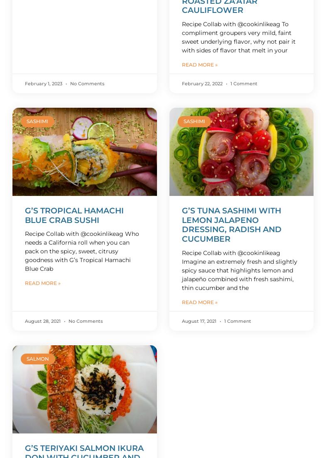Click the August 28, 2021 date text
The width and height of the screenshot is (326, 458).
(x=43, y=321)
